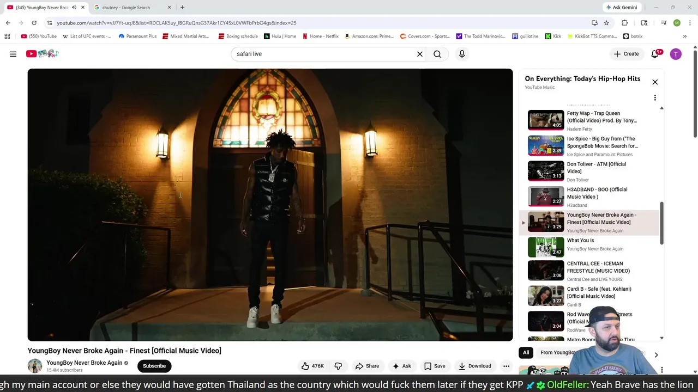Open the Amazon.com: Prime bookmark
The width and height of the screenshot is (698, 392).
[x=369, y=36]
